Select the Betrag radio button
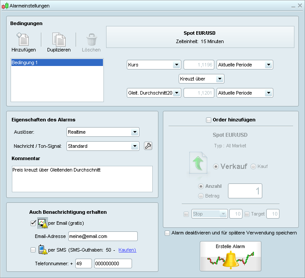 (x=201, y=196)
